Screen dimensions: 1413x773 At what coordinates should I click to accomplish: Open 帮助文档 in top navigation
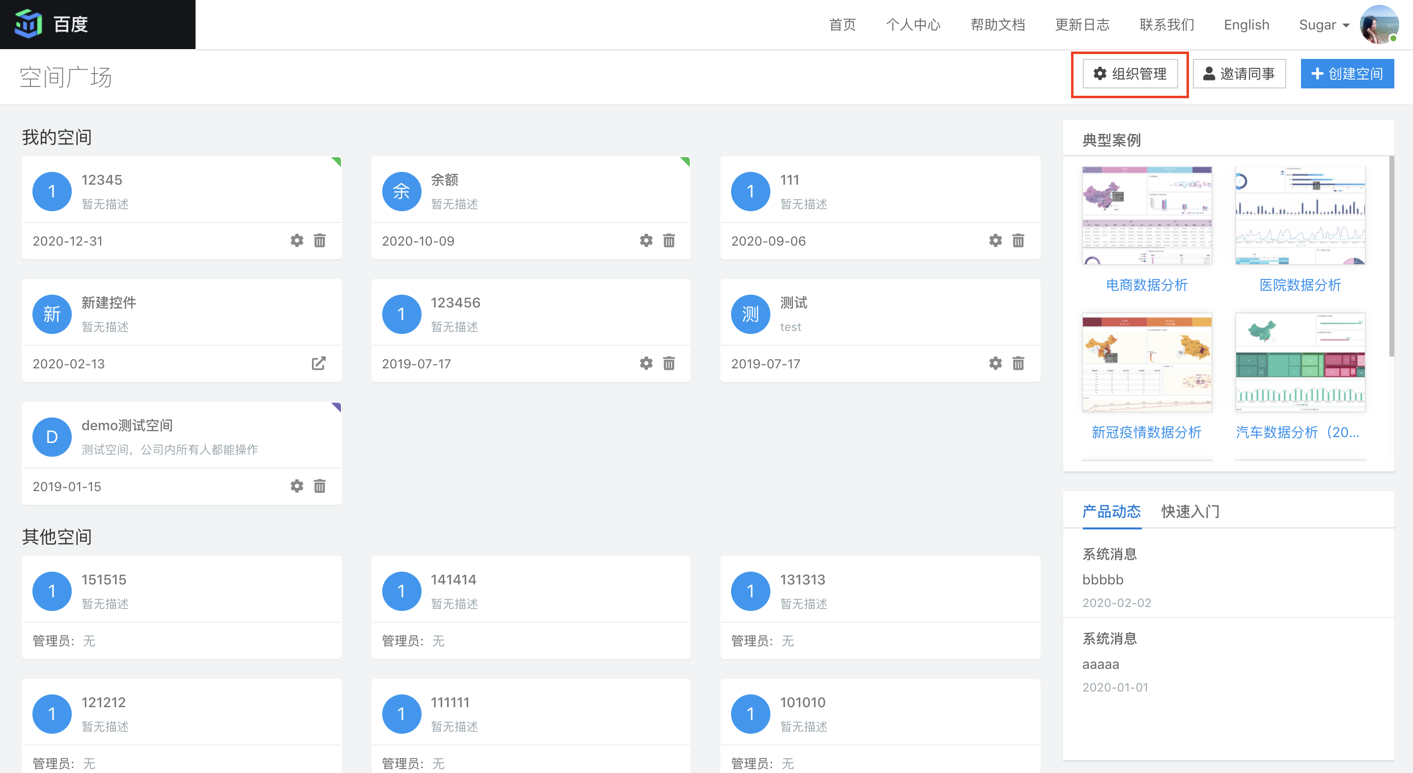[x=998, y=25]
